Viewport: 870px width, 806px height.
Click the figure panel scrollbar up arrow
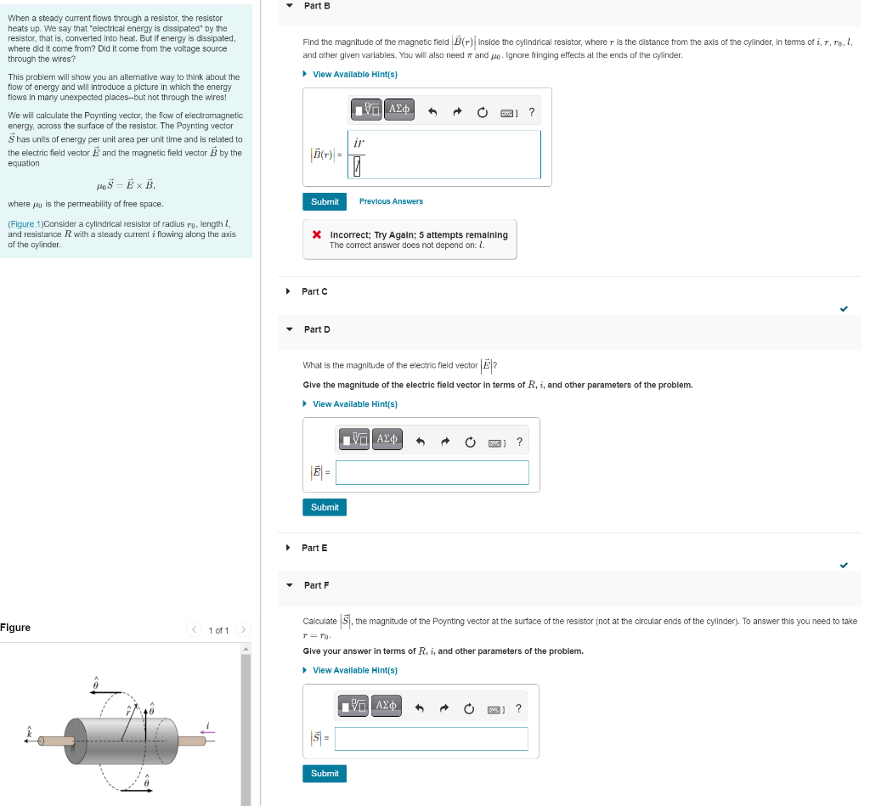pos(246,649)
